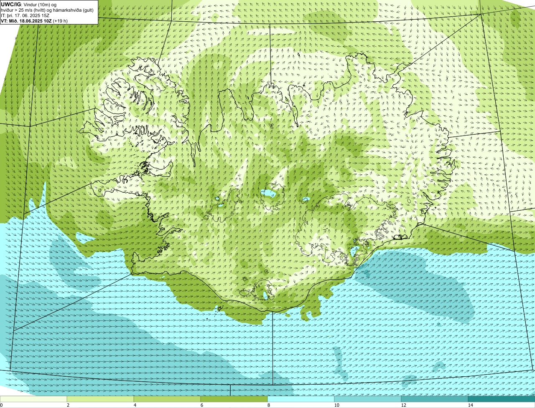The height and width of the screenshot is (408, 535).
Task: Select the 8–10 m/s pale cyan legend swatch
Action: point(301,399)
